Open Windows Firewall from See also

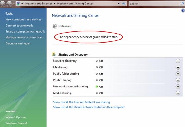pyautogui.click(x=17, y=123)
